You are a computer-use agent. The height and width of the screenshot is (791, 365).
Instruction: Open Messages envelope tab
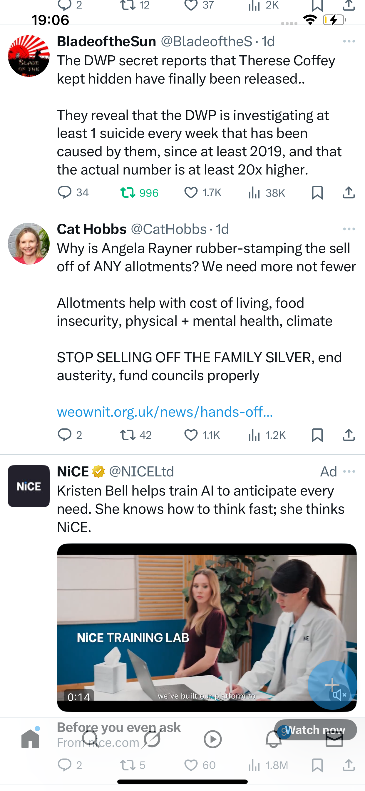tap(334, 739)
